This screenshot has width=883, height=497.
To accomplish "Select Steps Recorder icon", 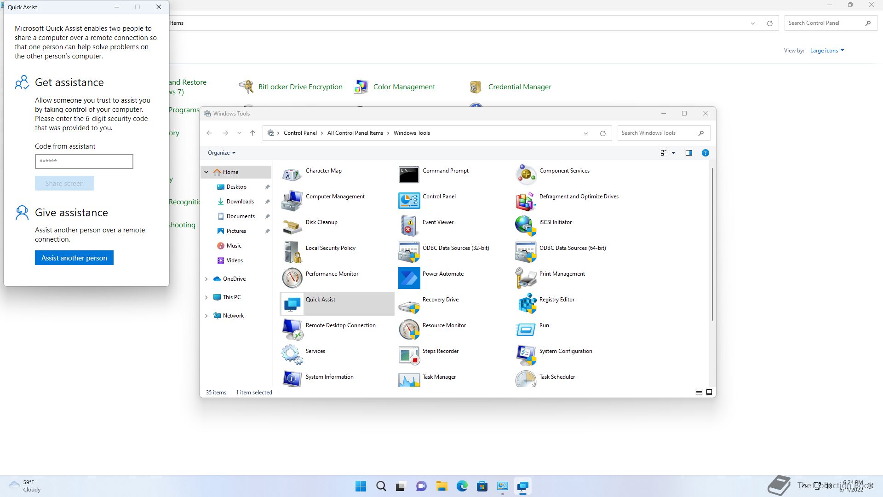I will pos(409,355).
